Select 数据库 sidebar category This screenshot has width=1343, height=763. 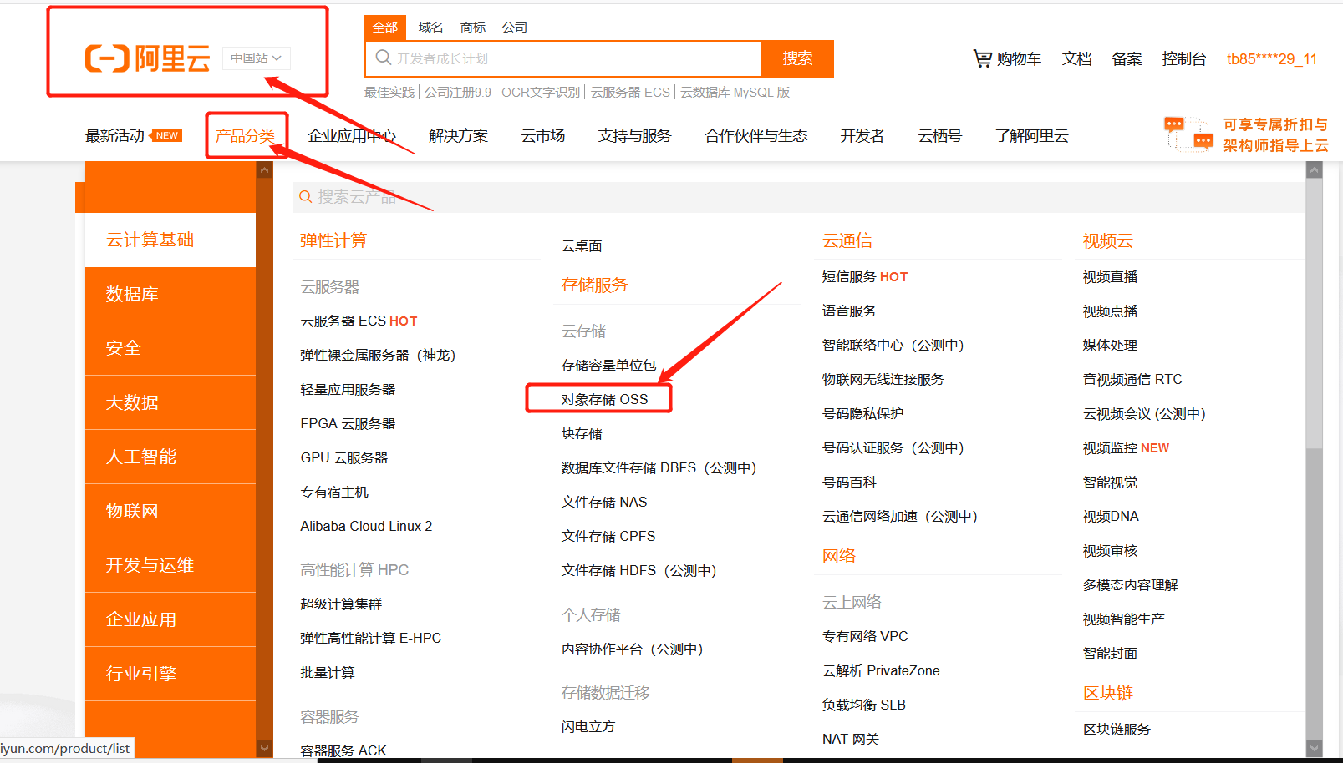pyautogui.click(x=170, y=294)
